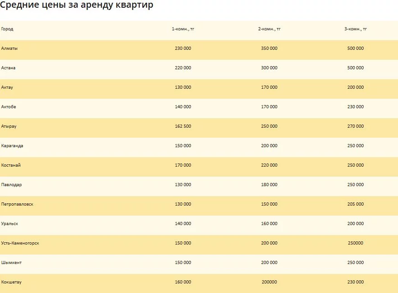Select the Алматы city cell
Image resolution: width=398 pixels, height=293 pixels.
(10, 48)
